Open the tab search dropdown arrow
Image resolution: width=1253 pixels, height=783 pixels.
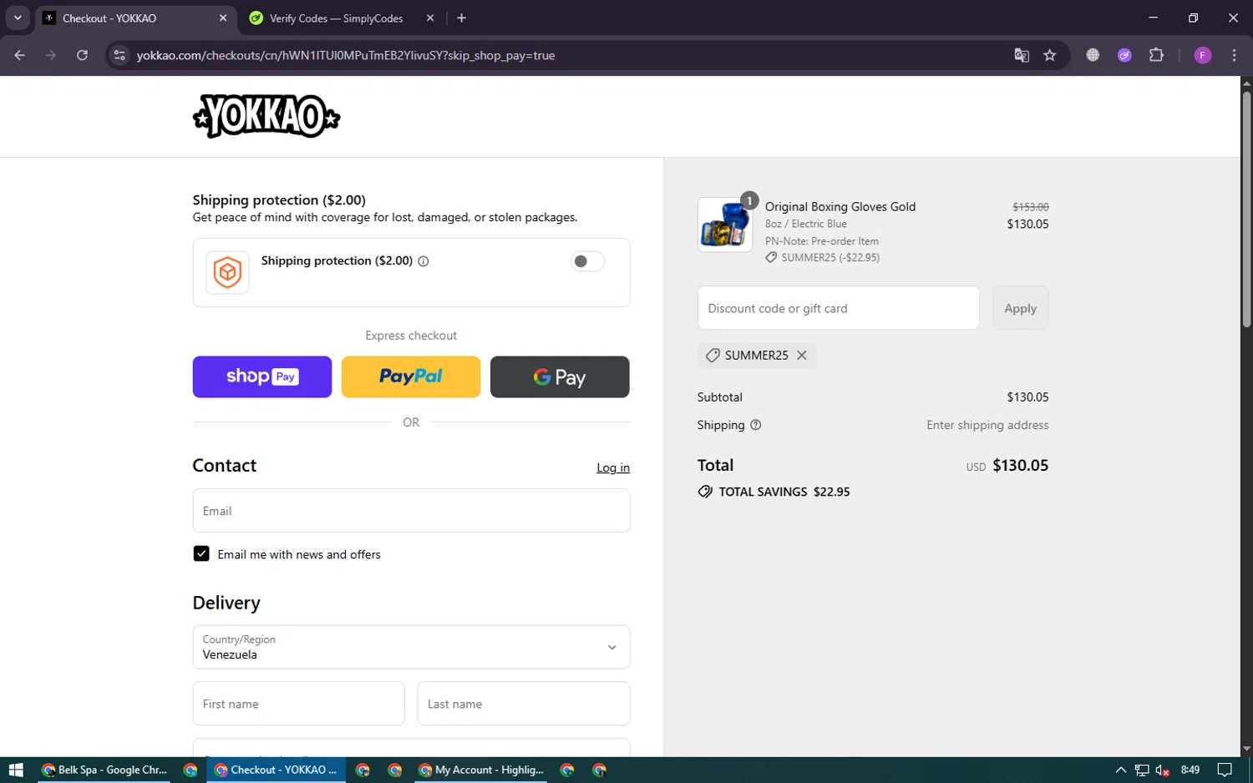18,18
